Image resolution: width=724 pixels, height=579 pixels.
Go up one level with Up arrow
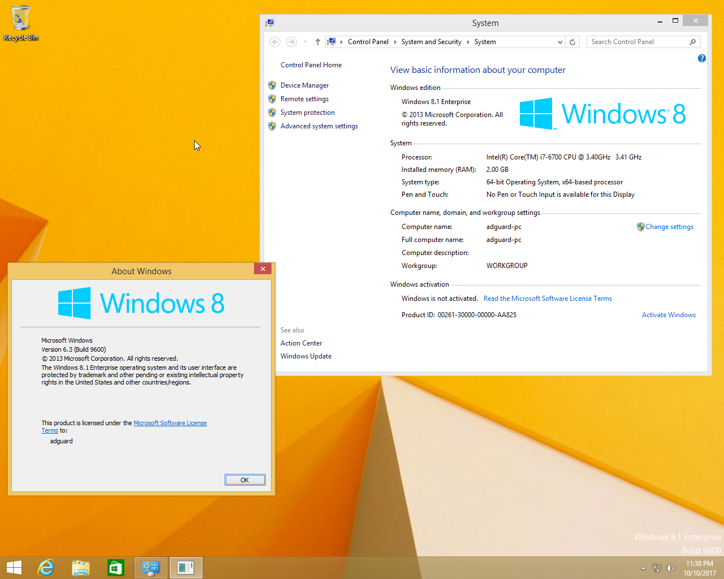tap(318, 42)
